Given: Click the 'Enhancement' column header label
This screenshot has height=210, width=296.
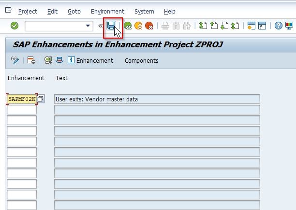Looking at the screenshot, I should click(x=26, y=78).
